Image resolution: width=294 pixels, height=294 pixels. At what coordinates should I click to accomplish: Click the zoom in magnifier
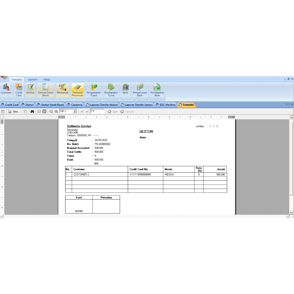click(56, 112)
